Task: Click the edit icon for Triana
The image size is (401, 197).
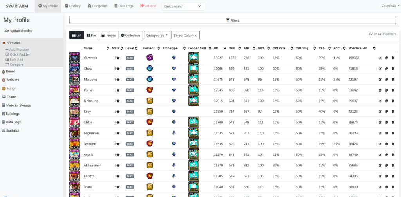Action: [x=380, y=187]
